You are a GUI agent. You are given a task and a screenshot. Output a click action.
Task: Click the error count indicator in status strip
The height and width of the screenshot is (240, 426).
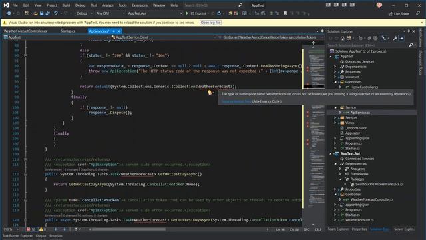(x=31, y=229)
